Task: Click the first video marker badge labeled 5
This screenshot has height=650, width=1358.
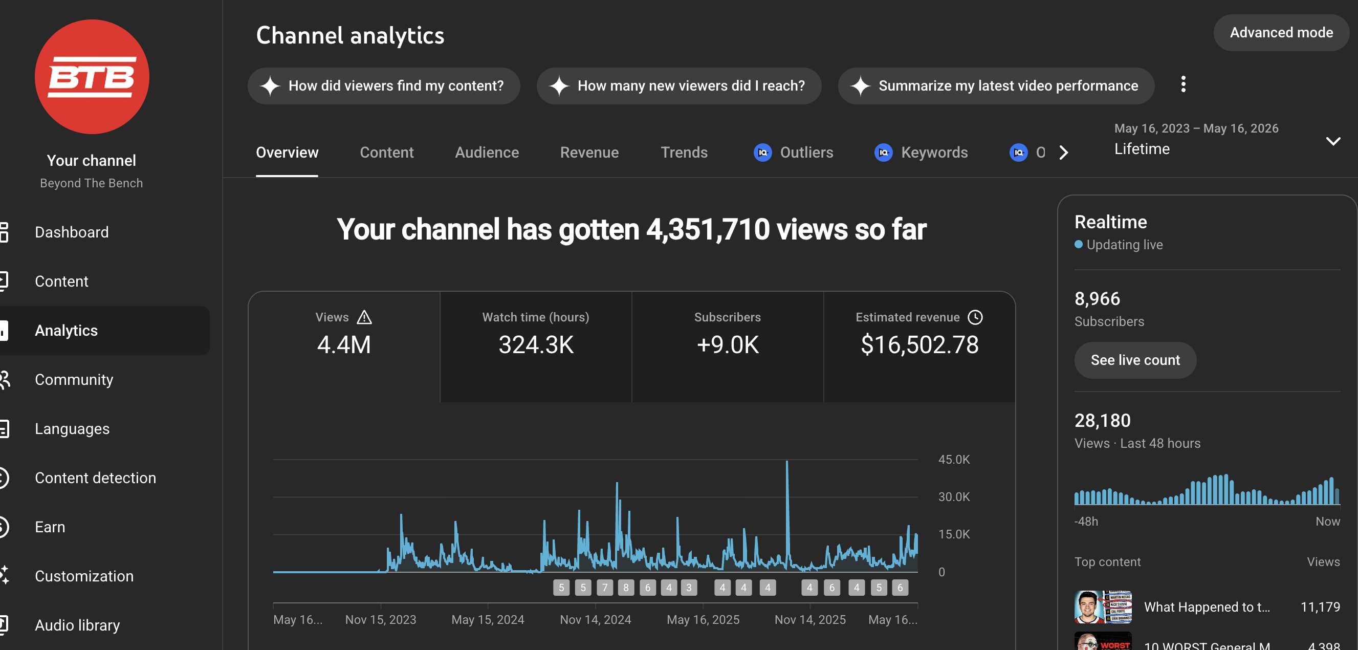Action: 561,587
